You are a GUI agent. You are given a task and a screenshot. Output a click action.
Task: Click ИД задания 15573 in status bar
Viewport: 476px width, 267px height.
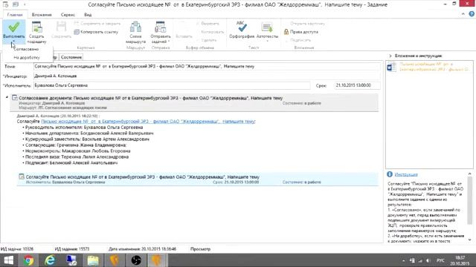72,249
